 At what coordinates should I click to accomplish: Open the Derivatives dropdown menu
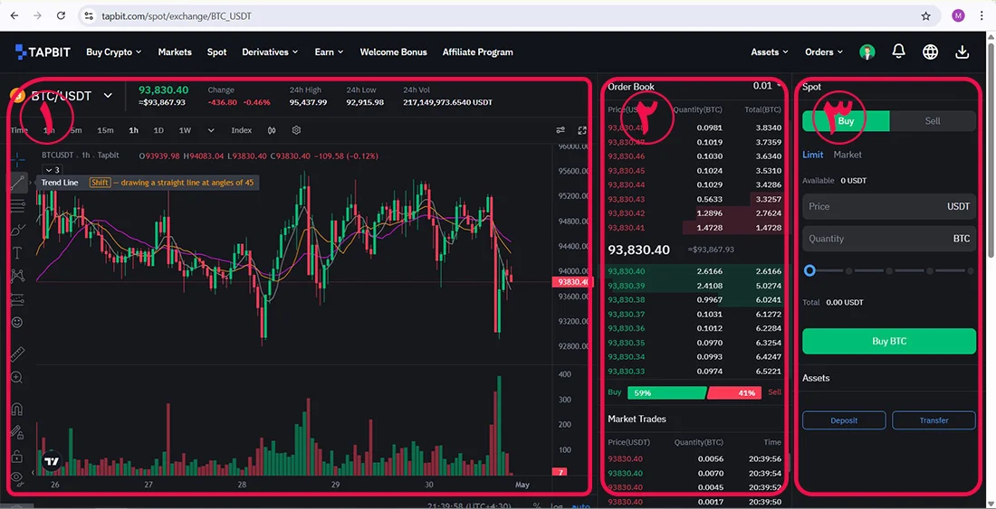point(270,52)
